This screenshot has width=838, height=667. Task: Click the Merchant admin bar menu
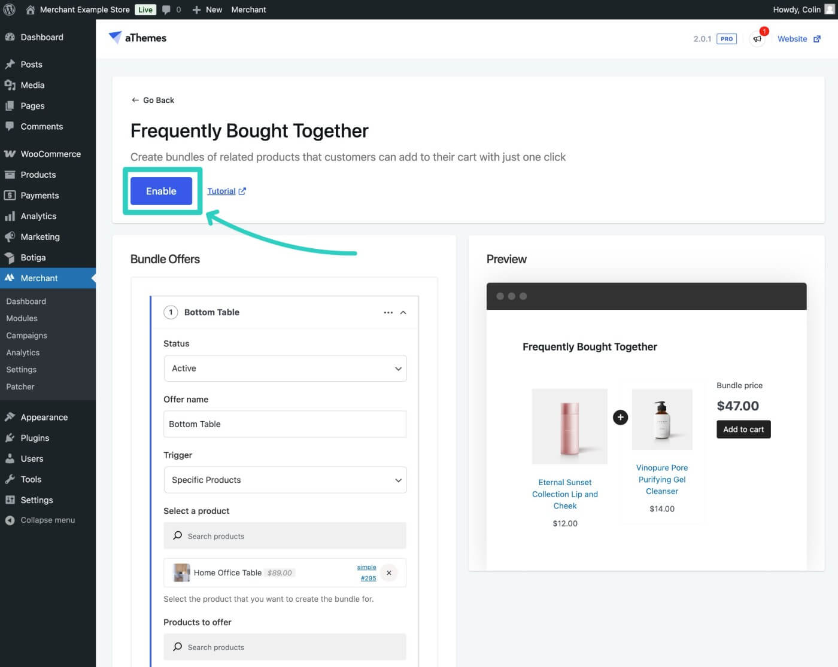click(248, 10)
